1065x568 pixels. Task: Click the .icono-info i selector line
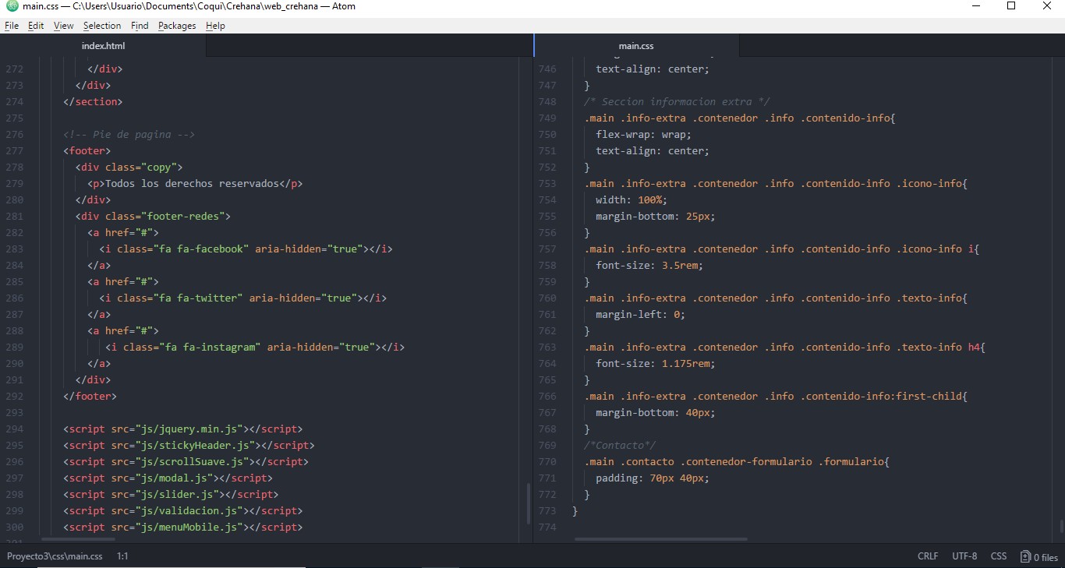point(782,249)
